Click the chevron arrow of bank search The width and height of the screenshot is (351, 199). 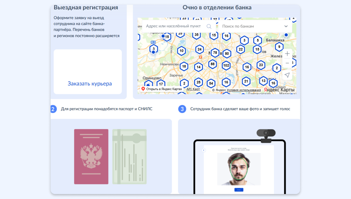coord(286,26)
